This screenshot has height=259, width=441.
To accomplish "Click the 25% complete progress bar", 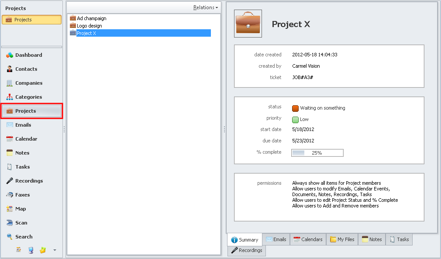I will pos(317,153).
